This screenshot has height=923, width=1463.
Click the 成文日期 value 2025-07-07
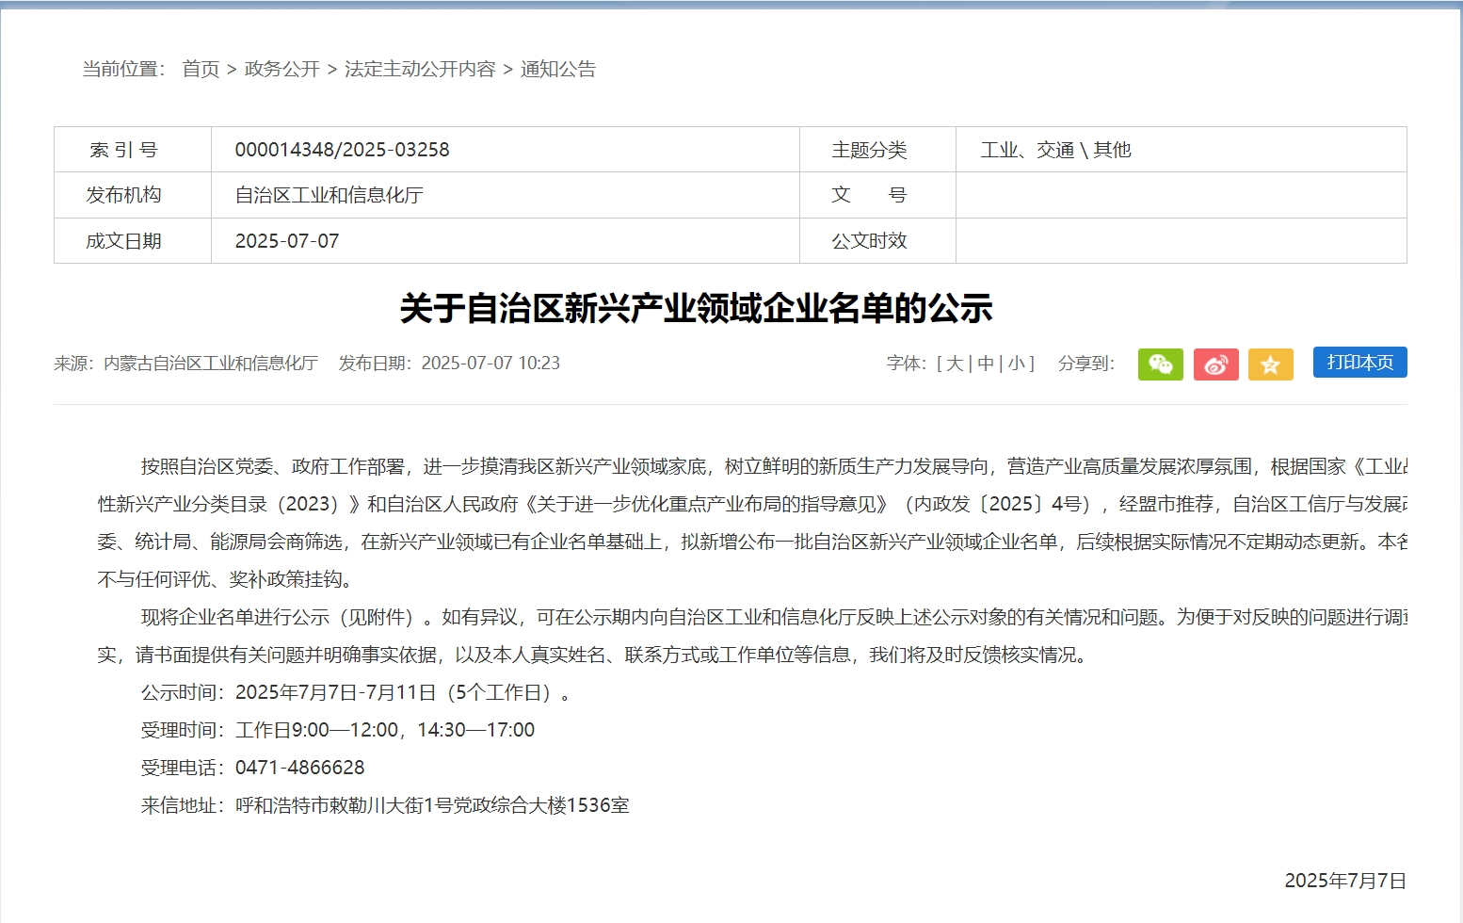(x=287, y=241)
